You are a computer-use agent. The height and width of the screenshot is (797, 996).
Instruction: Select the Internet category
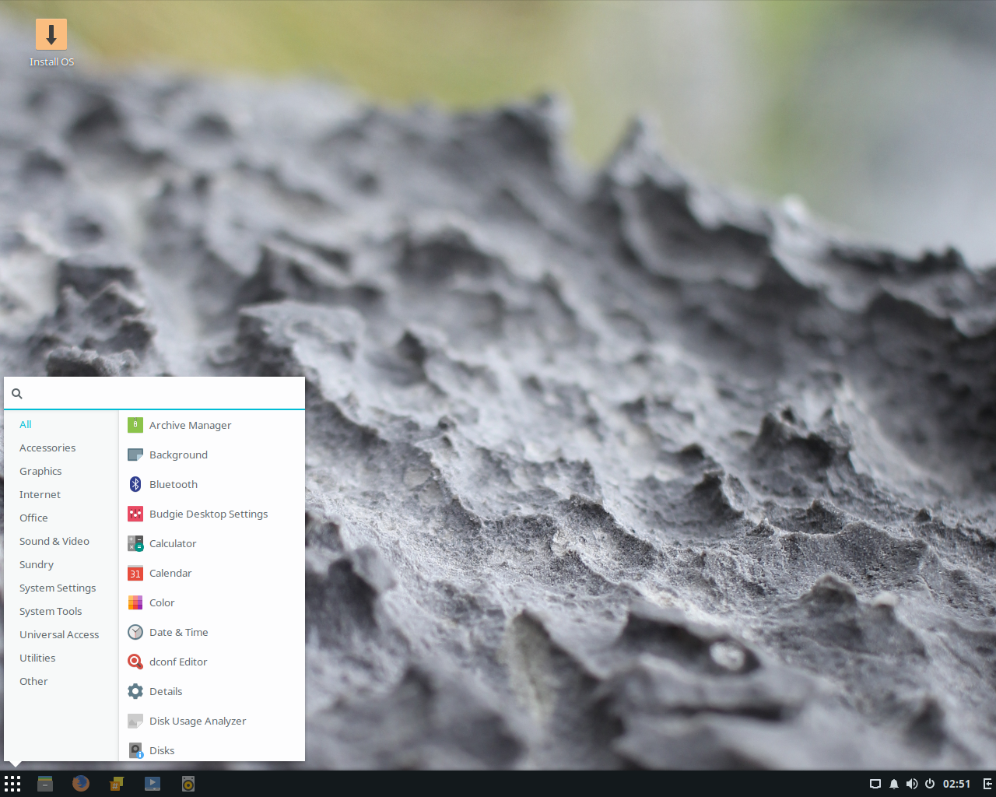point(61,494)
